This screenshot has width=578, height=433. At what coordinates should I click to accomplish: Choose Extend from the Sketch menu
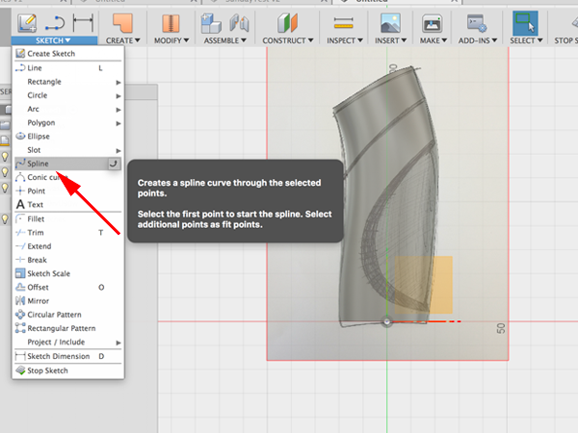pyautogui.click(x=67, y=246)
